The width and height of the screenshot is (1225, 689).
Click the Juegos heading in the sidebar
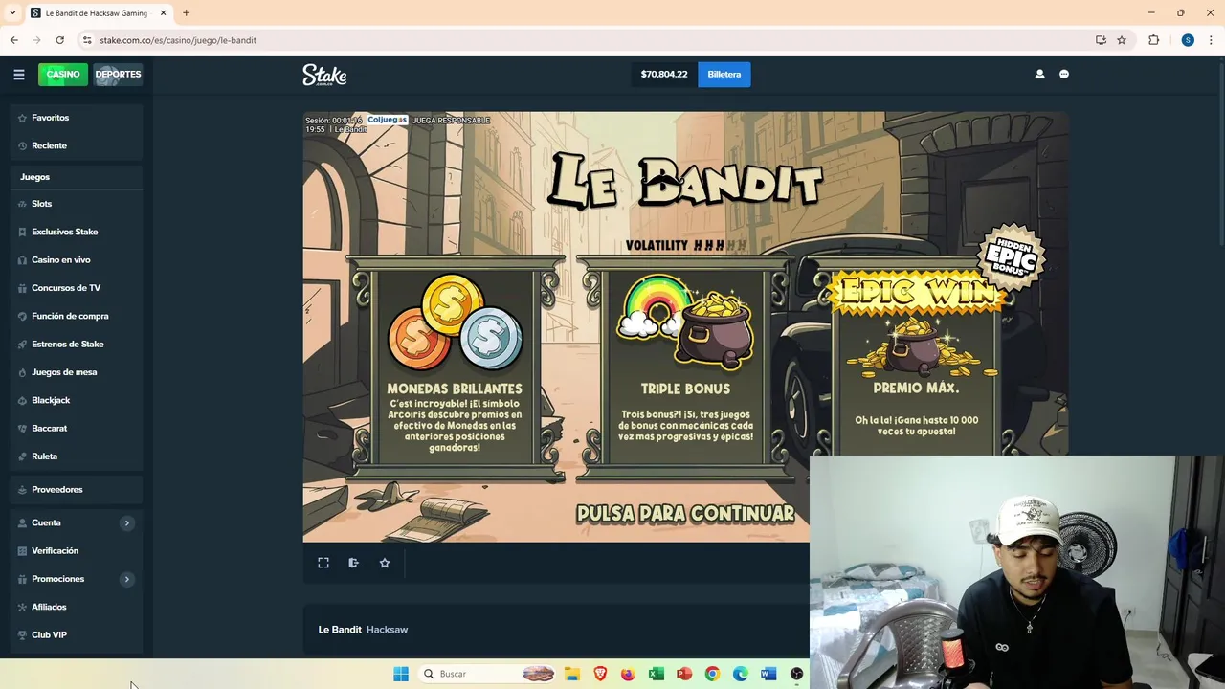[34, 177]
